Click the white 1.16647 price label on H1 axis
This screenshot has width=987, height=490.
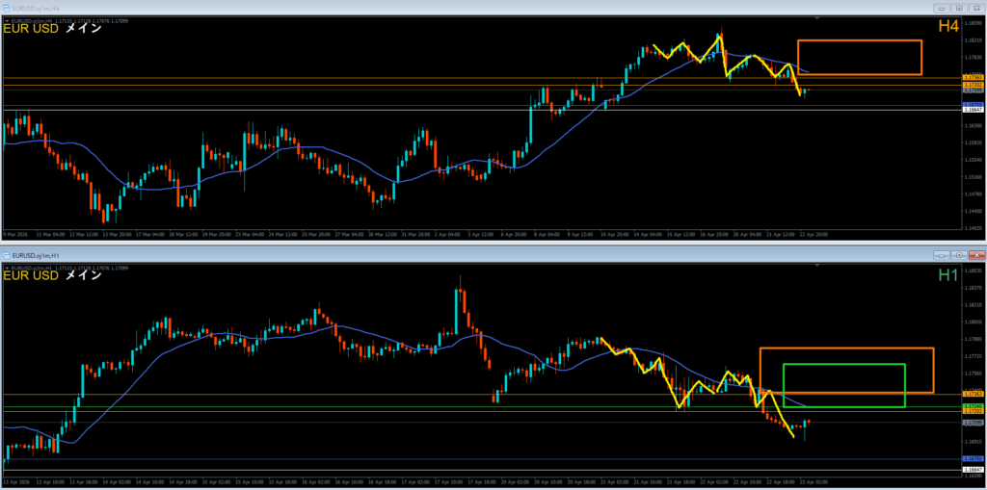pyautogui.click(x=973, y=469)
